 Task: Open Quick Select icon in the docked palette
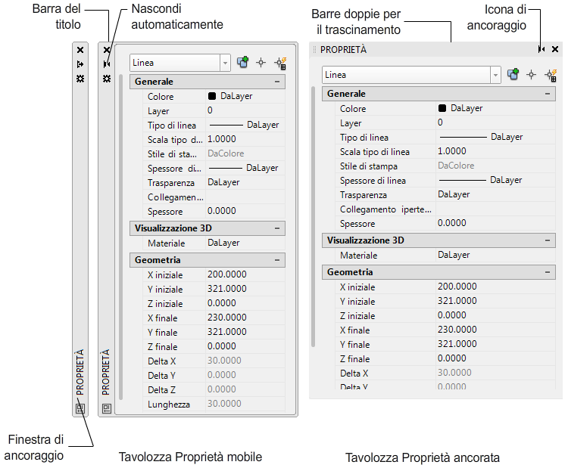coord(551,75)
